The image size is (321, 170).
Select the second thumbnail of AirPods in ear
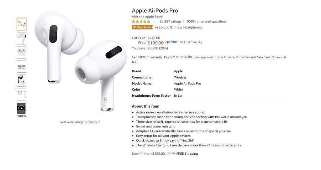tap(22, 38)
